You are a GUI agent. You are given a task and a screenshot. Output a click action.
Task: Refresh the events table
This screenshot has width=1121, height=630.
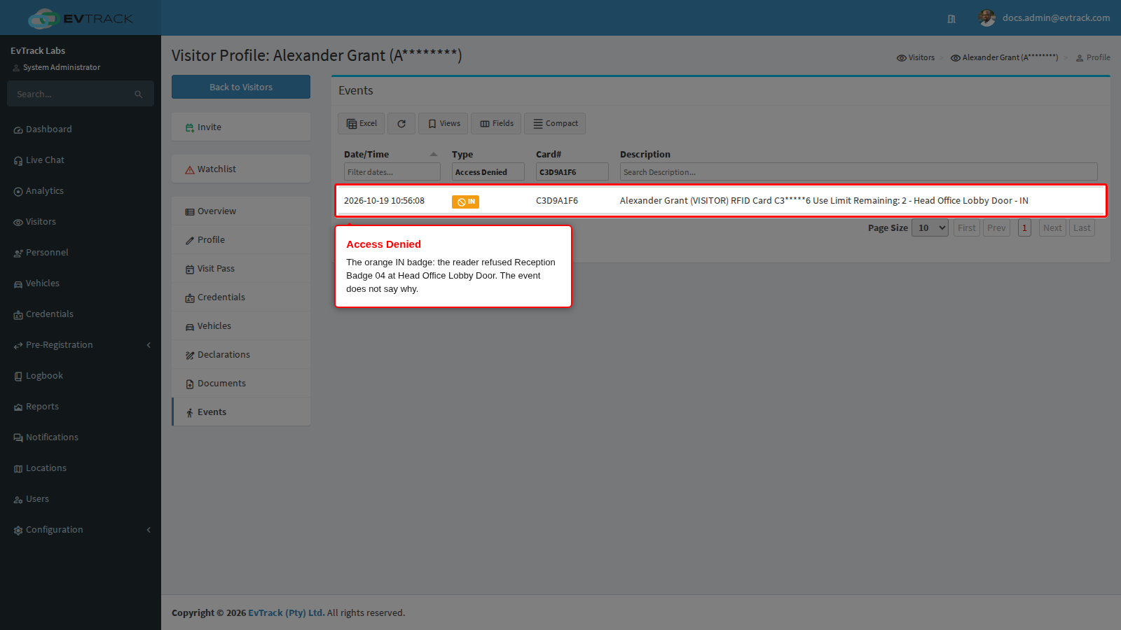(x=401, y=124)
